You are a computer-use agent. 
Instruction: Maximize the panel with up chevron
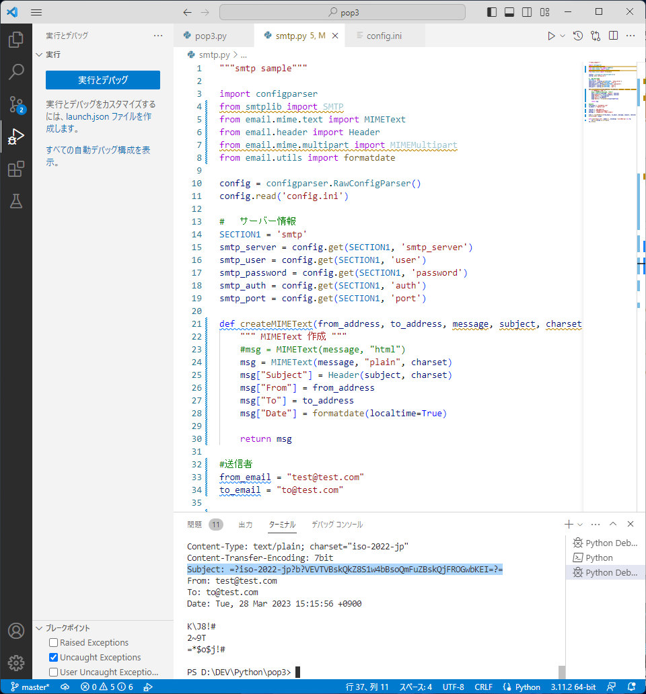(613, 524)
